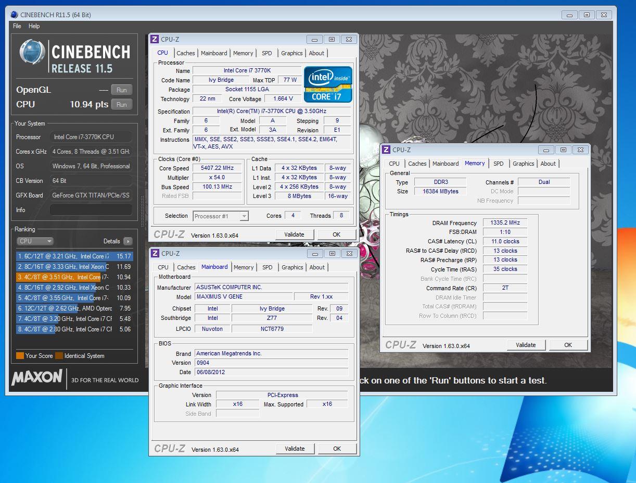The height and width of the screenshot is (483, 636).
Task: Click OK in Mainboard CPU-Z window
Action: (337, 449)
